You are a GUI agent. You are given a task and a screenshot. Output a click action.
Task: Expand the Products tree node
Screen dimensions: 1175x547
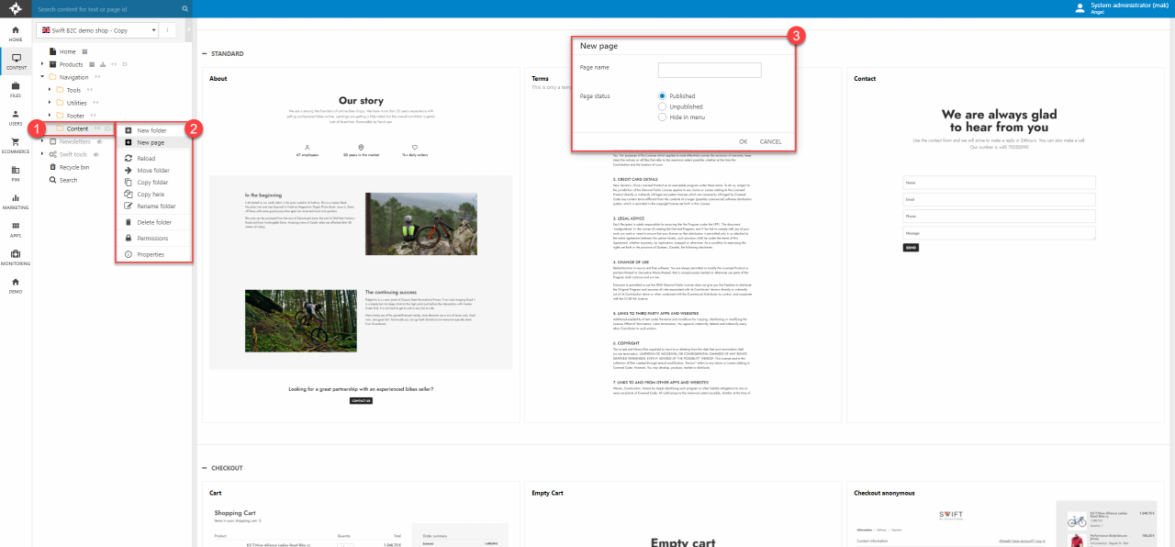[x=42, y=64]
